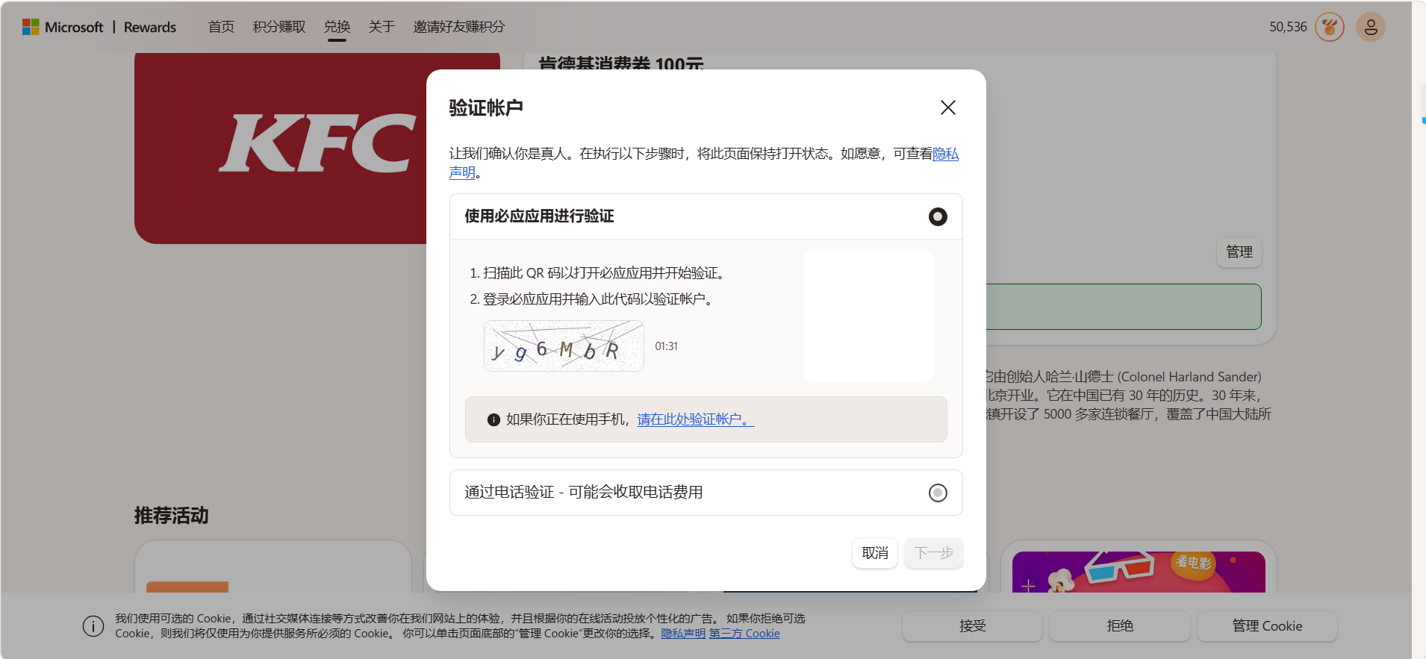Image resolution: width=1426 pixels, height=659 pixels.
Task: Click the info icon beside 如果你正在使用手机
Action: click(494, 419)
